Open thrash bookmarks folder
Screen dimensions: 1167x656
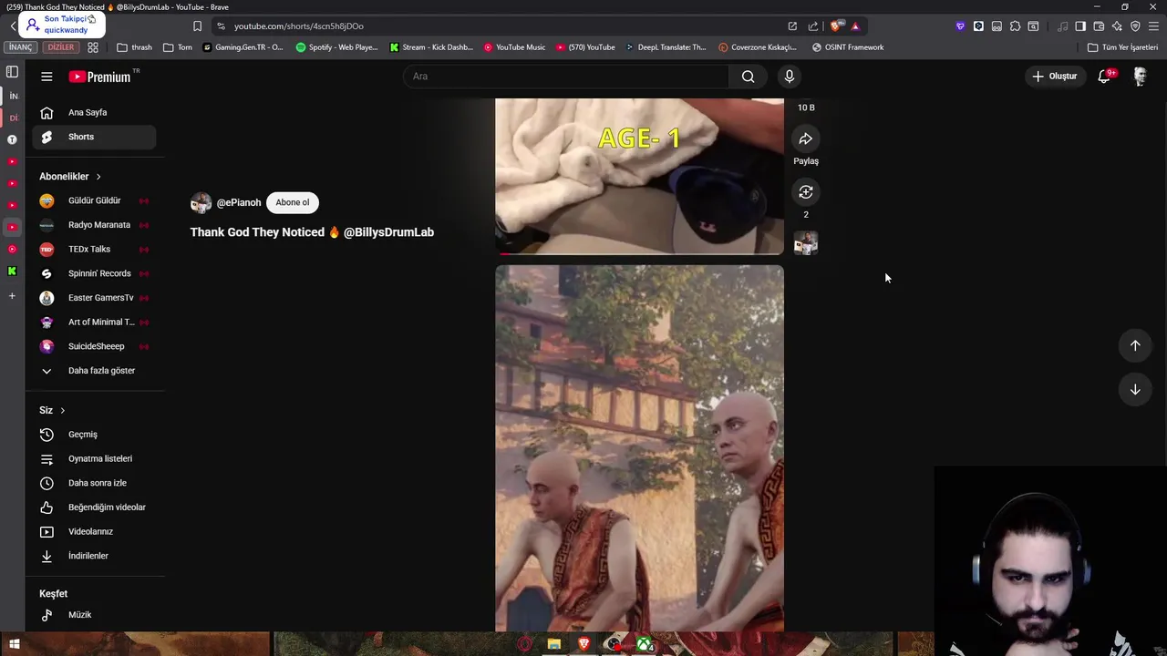[x=134, y=47]
